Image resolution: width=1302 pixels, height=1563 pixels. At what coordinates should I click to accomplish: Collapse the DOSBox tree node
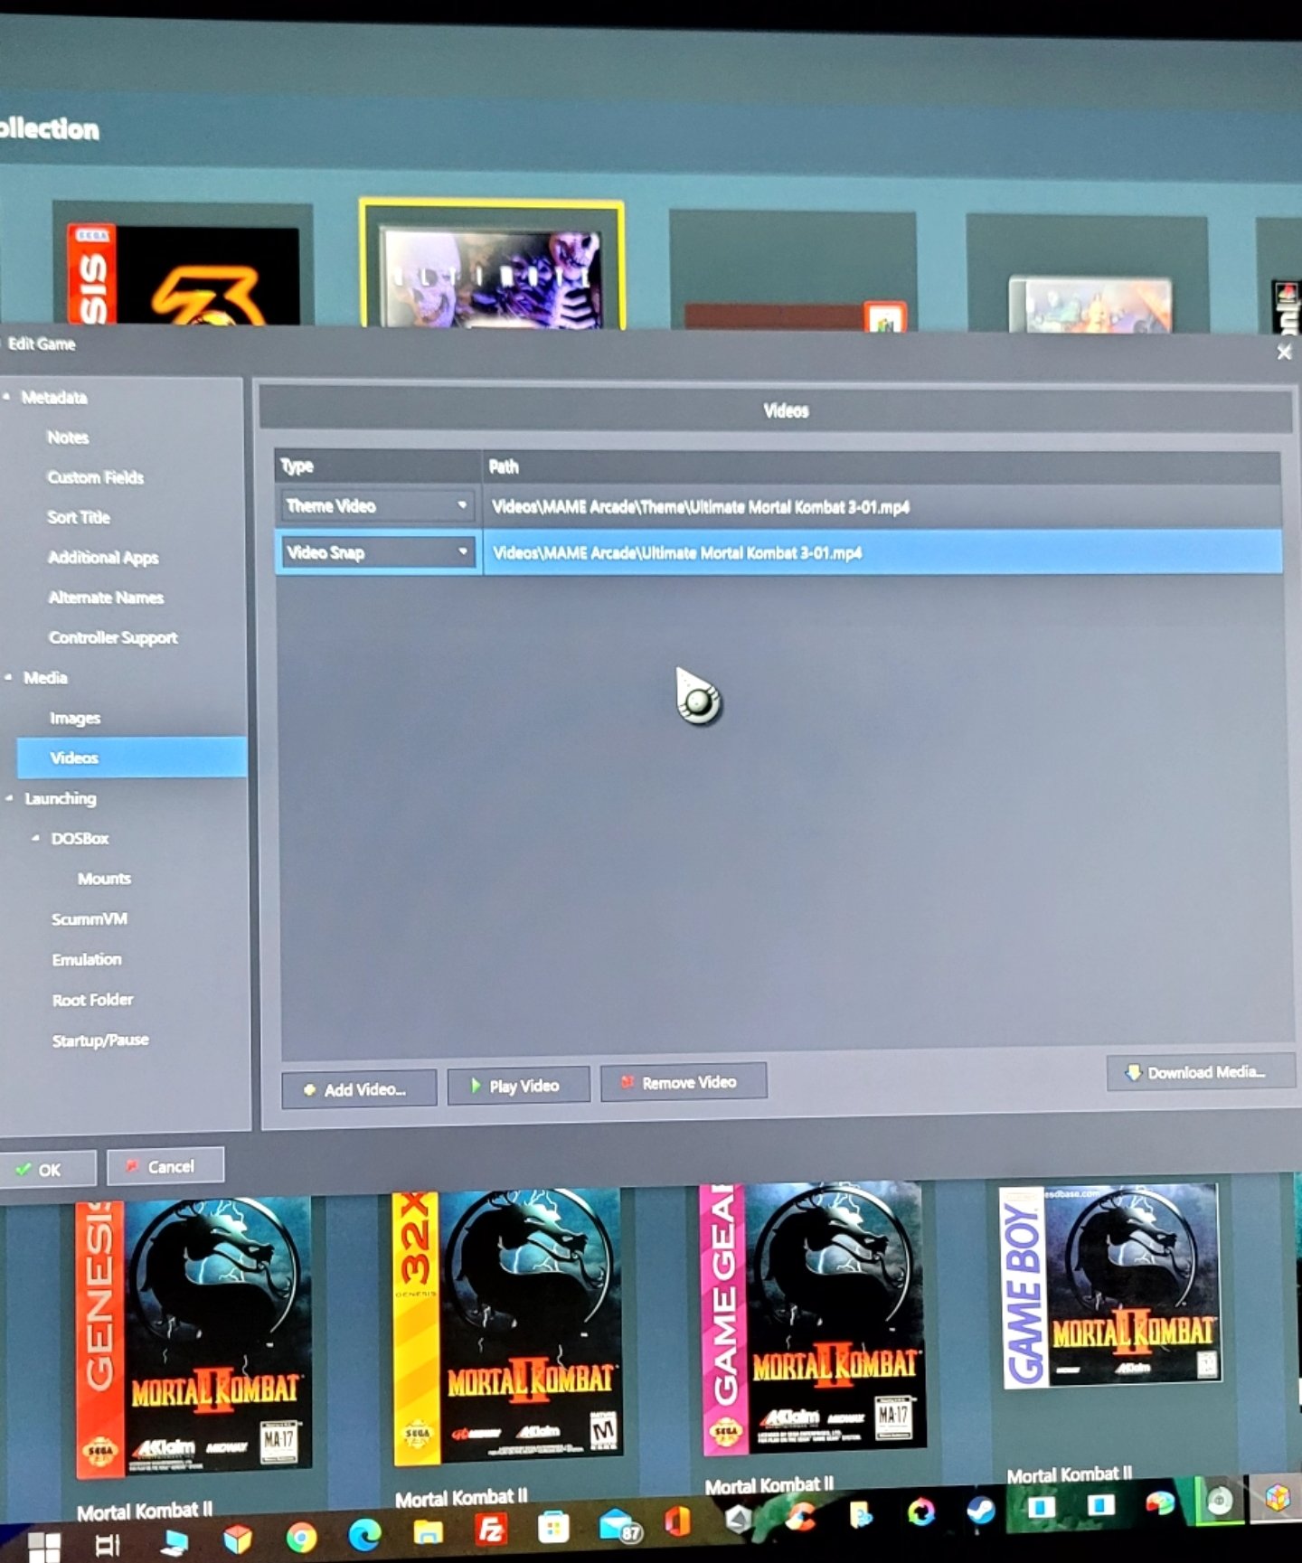35,838
